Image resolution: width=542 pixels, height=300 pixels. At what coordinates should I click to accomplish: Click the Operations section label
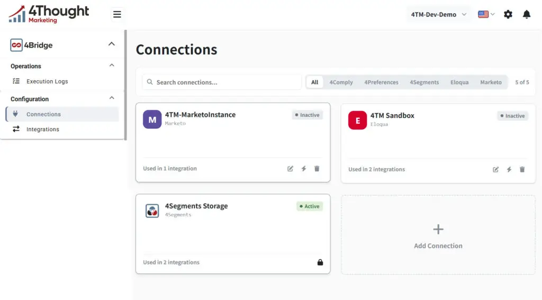click(x=26, y=66)
